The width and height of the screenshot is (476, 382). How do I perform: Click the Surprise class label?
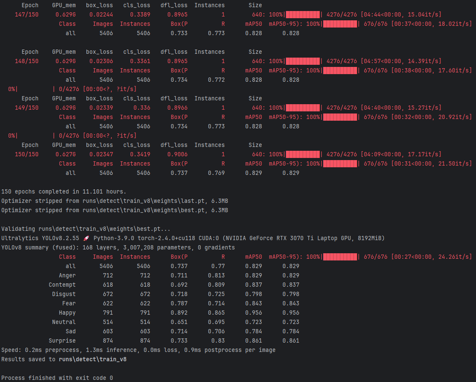(62, 340)
